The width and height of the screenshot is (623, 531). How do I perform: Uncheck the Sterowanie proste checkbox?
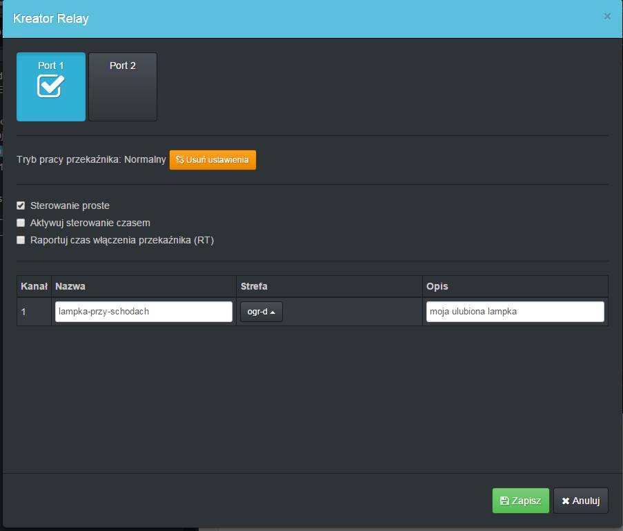pyautogui.click(x=21, y=206)
